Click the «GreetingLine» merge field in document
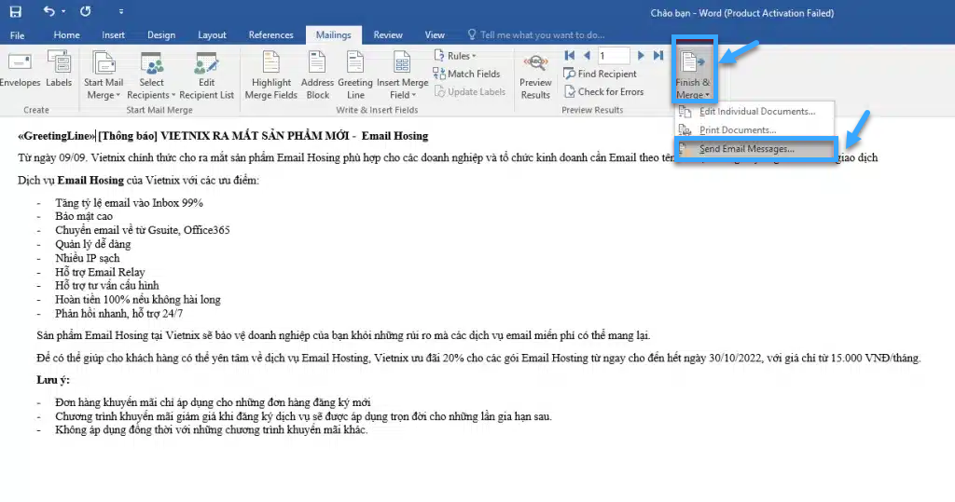 [x=57, y=136]
